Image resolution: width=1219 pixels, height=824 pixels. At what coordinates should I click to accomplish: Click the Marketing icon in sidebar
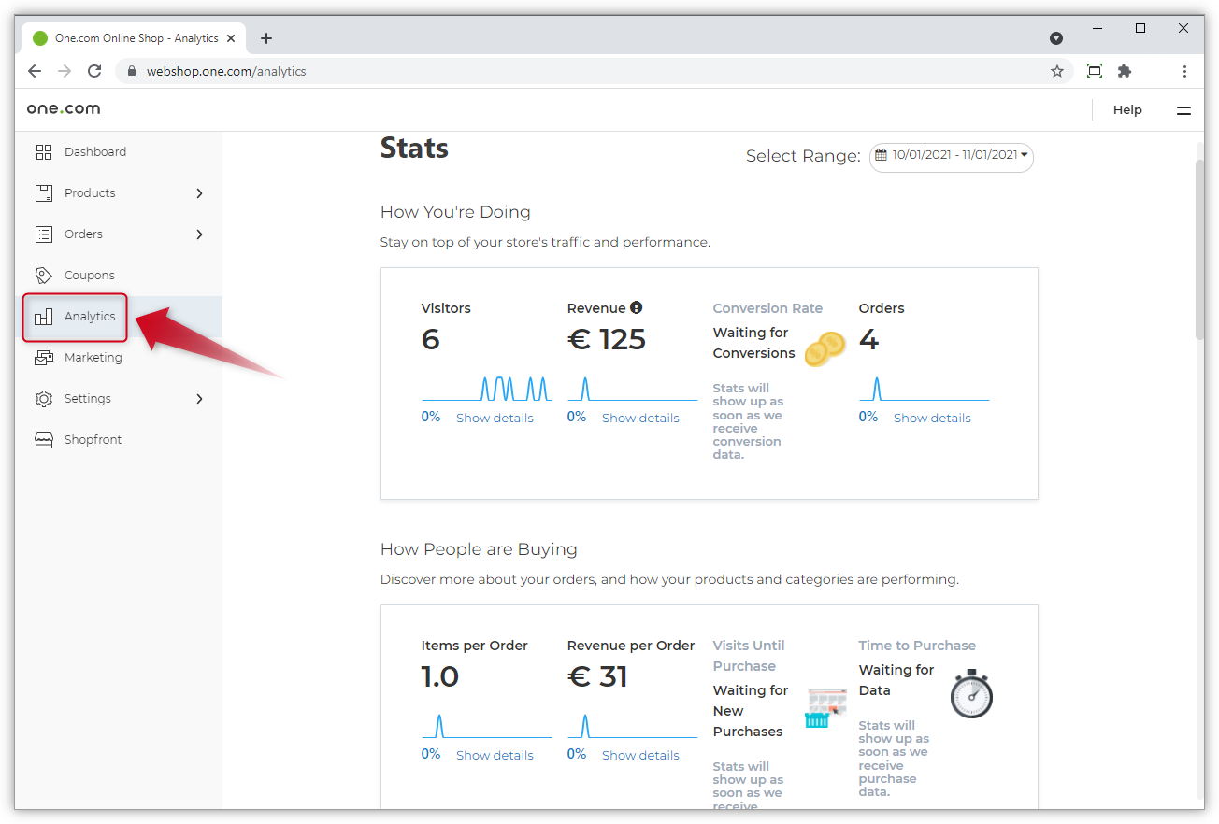click(x=43, y=358)
